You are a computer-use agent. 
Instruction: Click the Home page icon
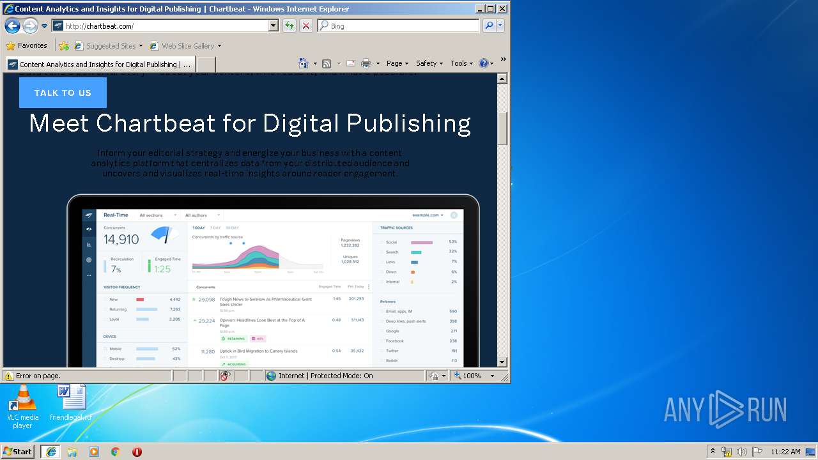[x=304, y=63]
